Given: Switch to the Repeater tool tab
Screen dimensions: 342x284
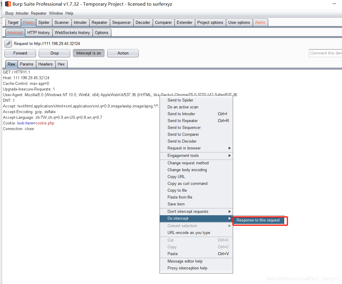Looking at the screenshot, I should (x=99, y=22).
